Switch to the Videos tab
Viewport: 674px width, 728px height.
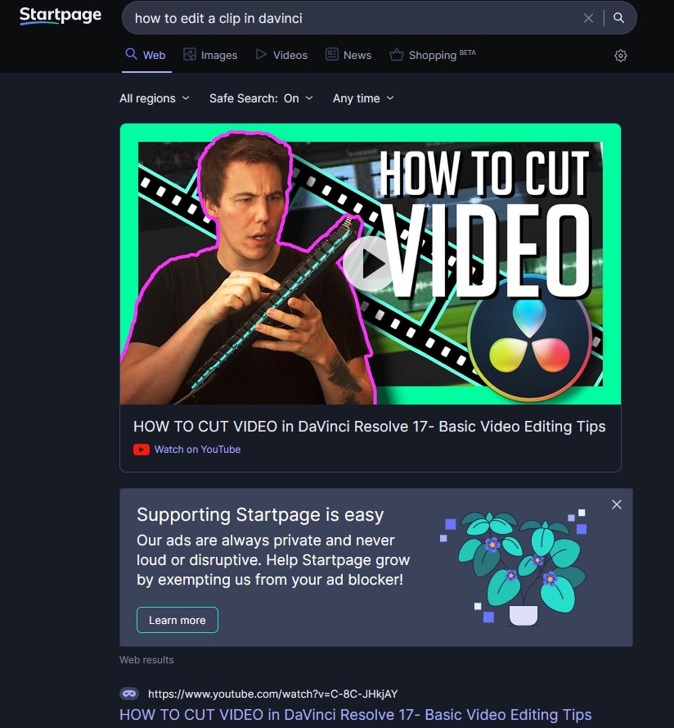tap(281, 55)
